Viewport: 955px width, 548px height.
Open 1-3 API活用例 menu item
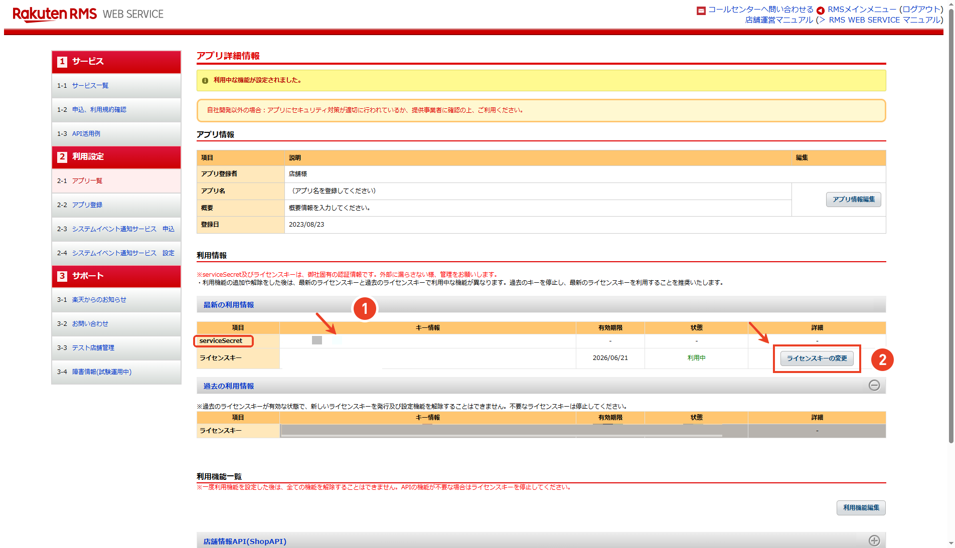coord(116,134)
